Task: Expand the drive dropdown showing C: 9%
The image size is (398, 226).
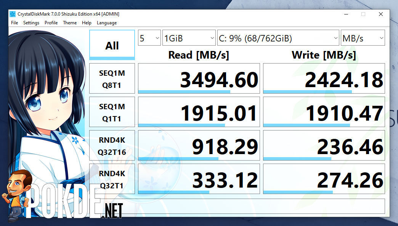Action: tap(278, 38)
